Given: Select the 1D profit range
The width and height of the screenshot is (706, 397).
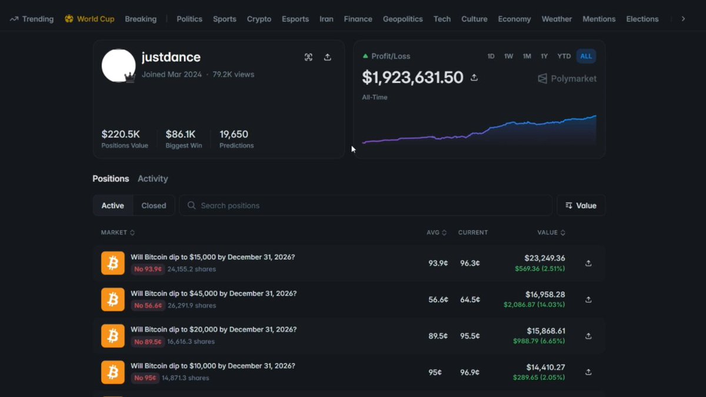Looking at the screenshot, I should click(491, 56).
